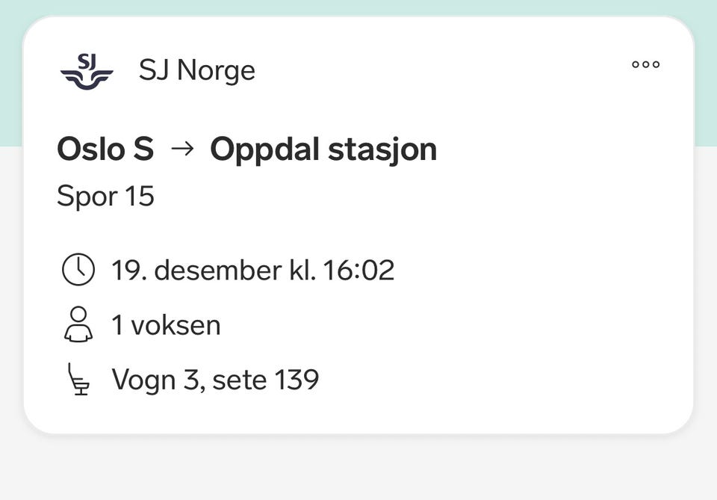
Task: Tap the word Norge in the header
Action: click(215, 71)
